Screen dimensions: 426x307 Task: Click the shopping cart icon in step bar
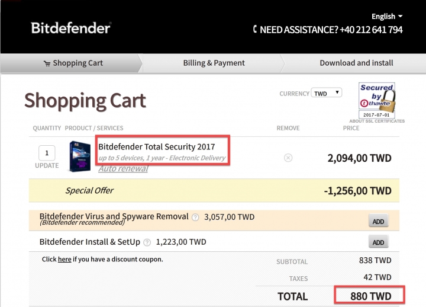pos(47,63)
